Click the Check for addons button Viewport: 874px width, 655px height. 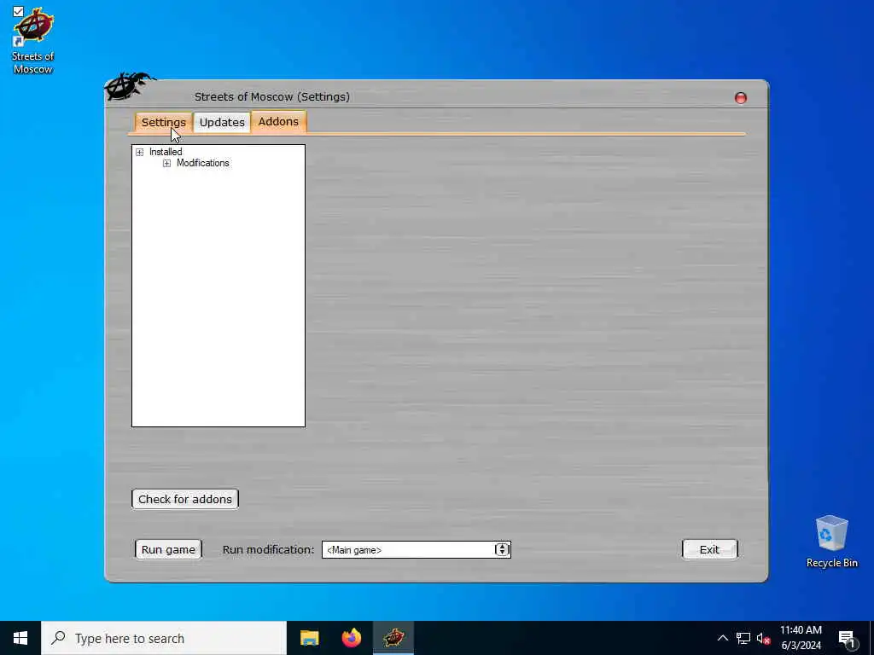click(x=185, y=499)
